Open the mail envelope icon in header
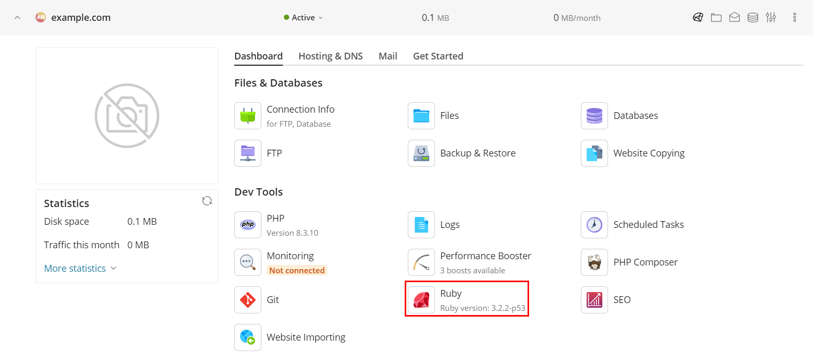This screenshot has height=363, width=813. pyautogui.click(x=735, y=18)
